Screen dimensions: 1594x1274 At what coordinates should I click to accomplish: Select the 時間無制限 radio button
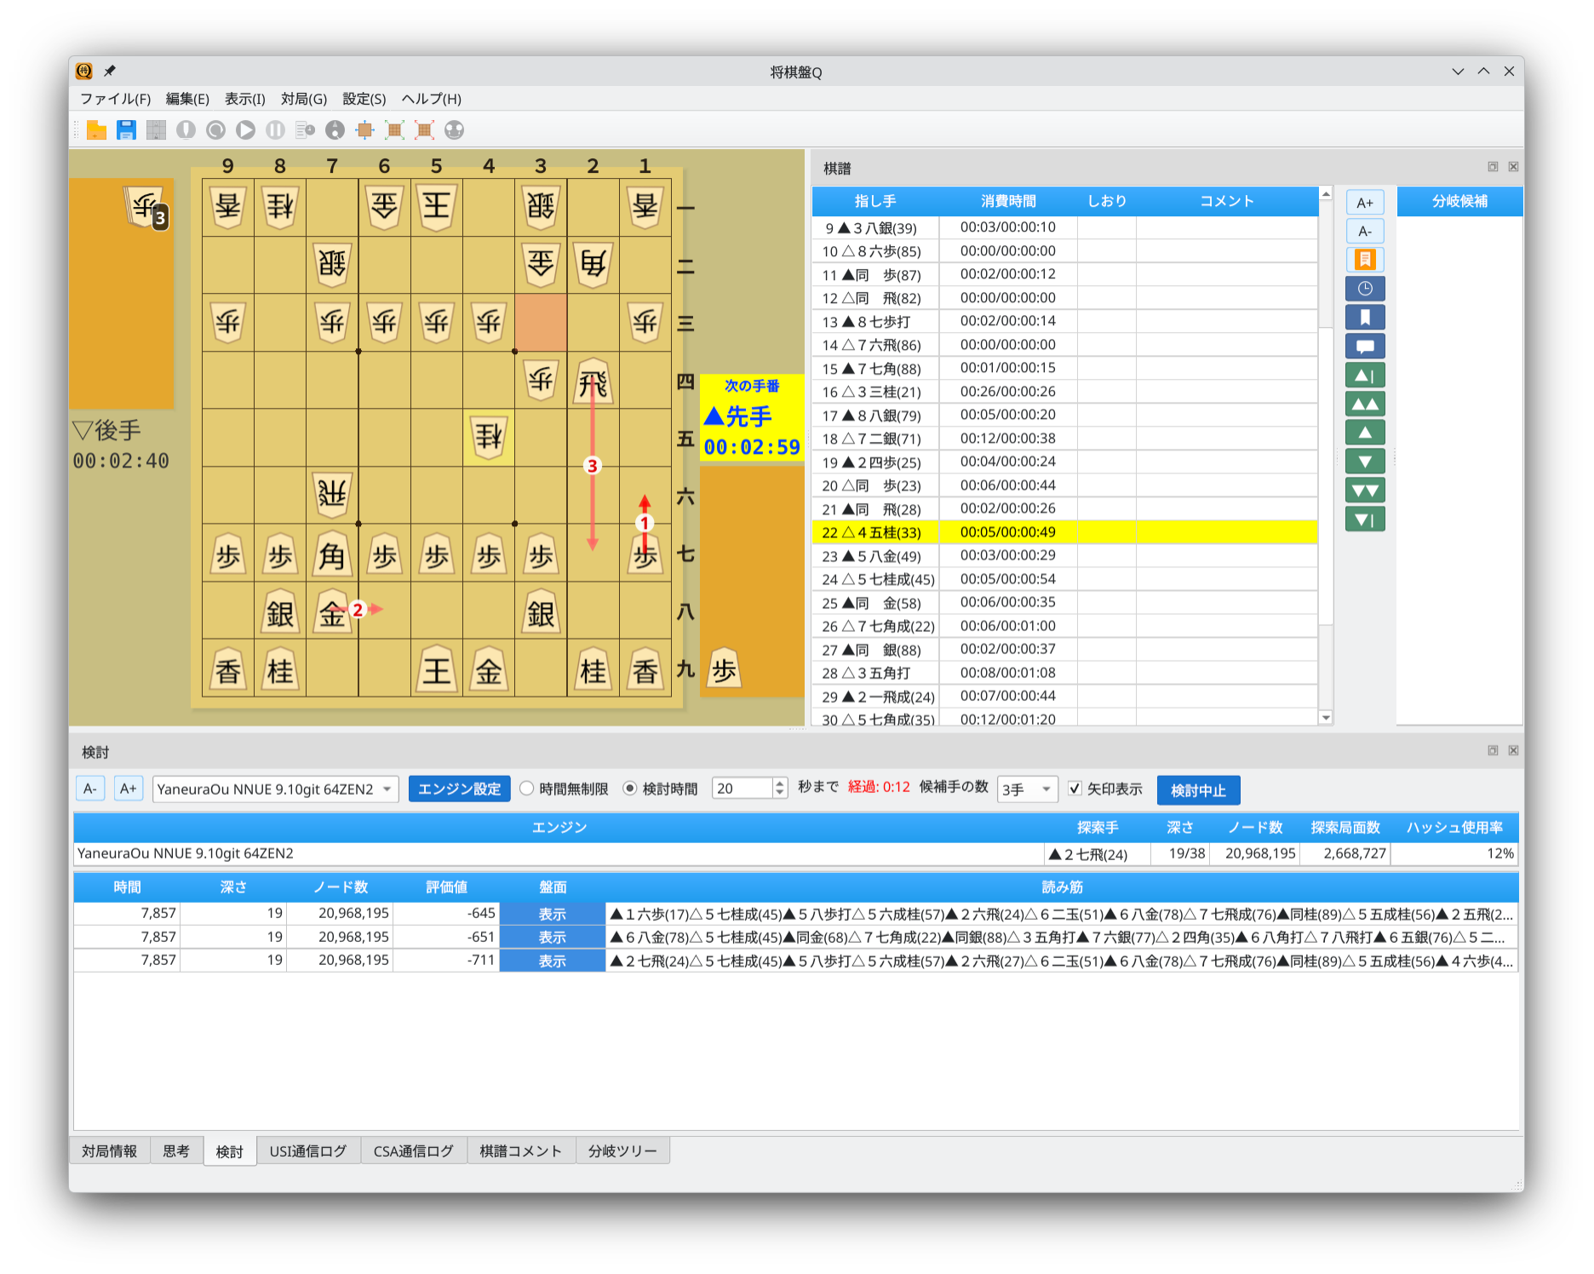point(527,789)
